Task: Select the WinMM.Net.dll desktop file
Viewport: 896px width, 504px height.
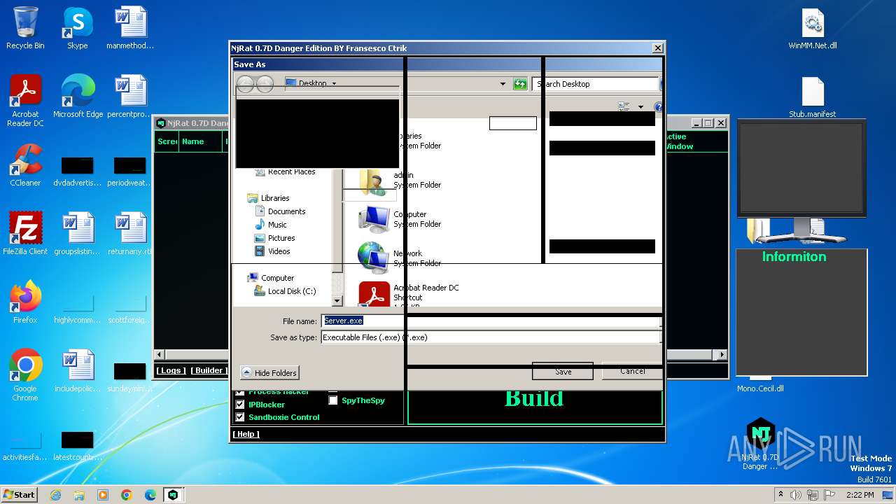Action: [x=812, y=29]
